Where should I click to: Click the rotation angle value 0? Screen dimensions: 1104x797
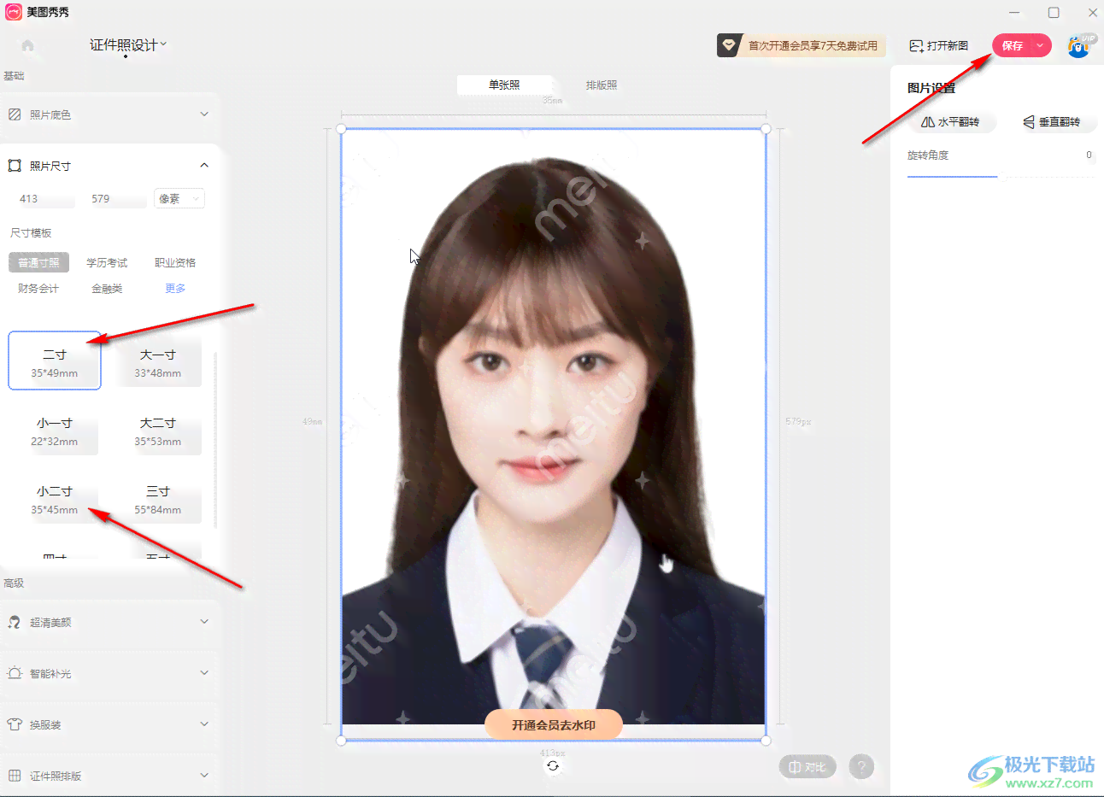[x=1089, y=155]
